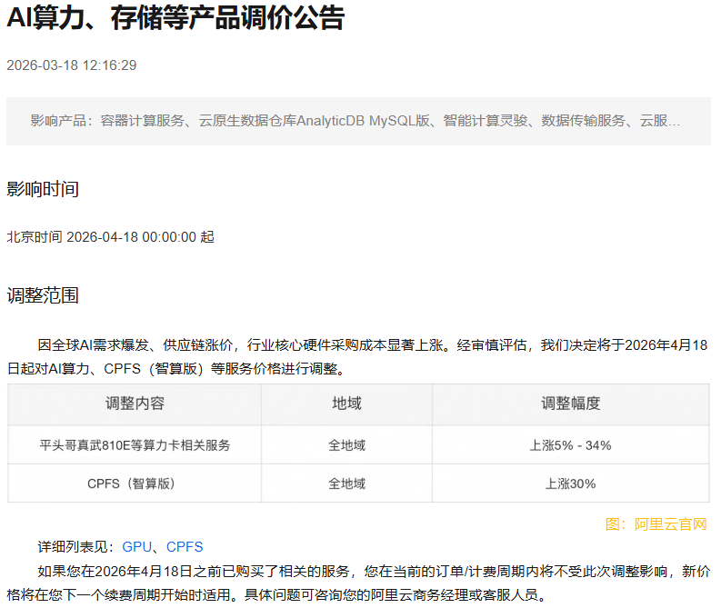This screenshot has width=721, height=608.
Task: Click 全地域 in the CPFS（智算版） row
Action: point(346,483)
